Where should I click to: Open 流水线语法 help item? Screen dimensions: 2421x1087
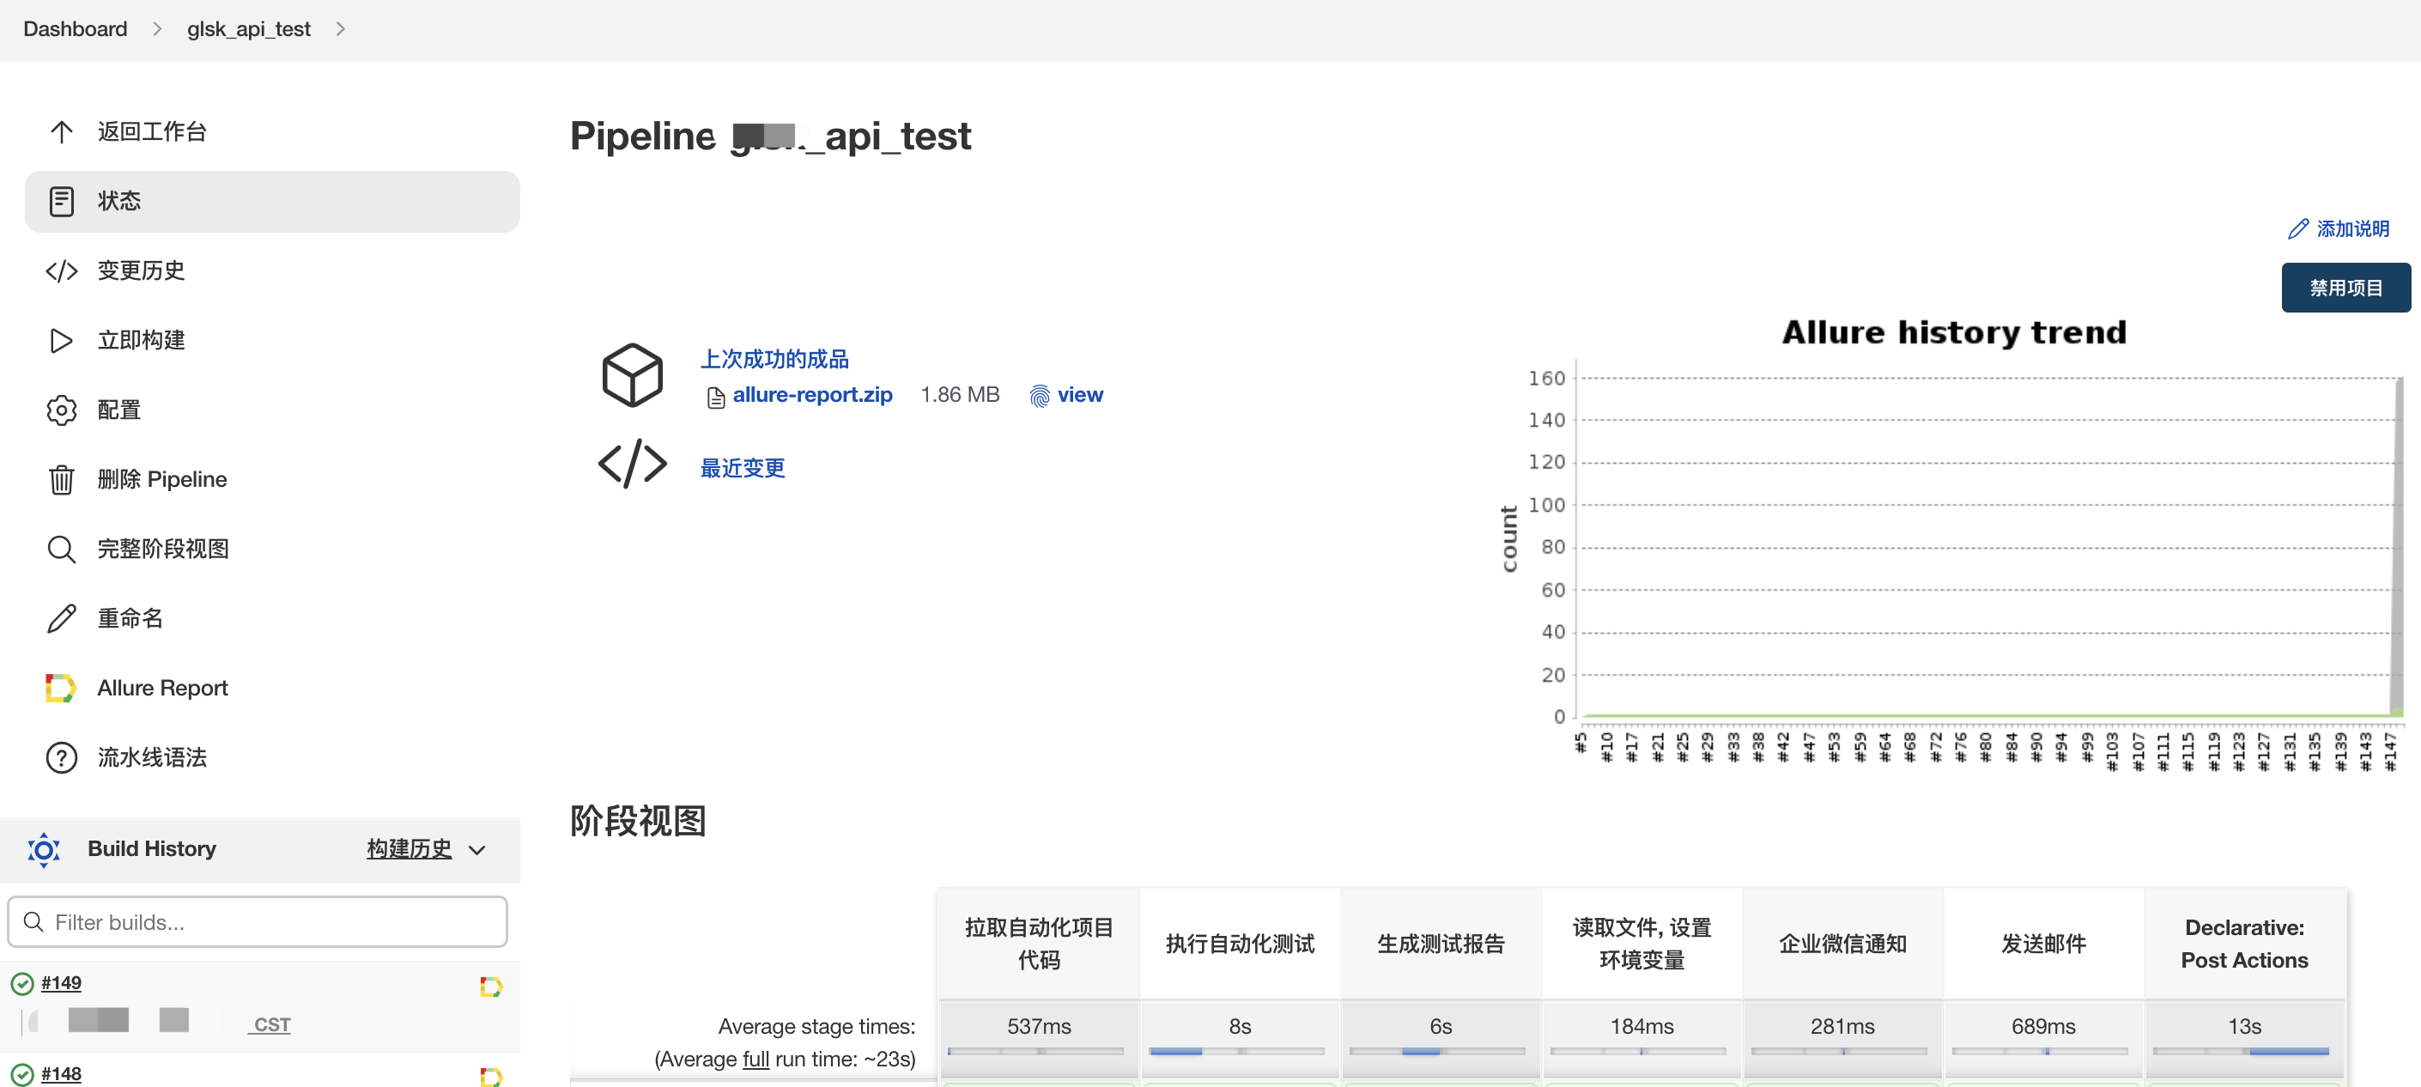tap(151, 758)
